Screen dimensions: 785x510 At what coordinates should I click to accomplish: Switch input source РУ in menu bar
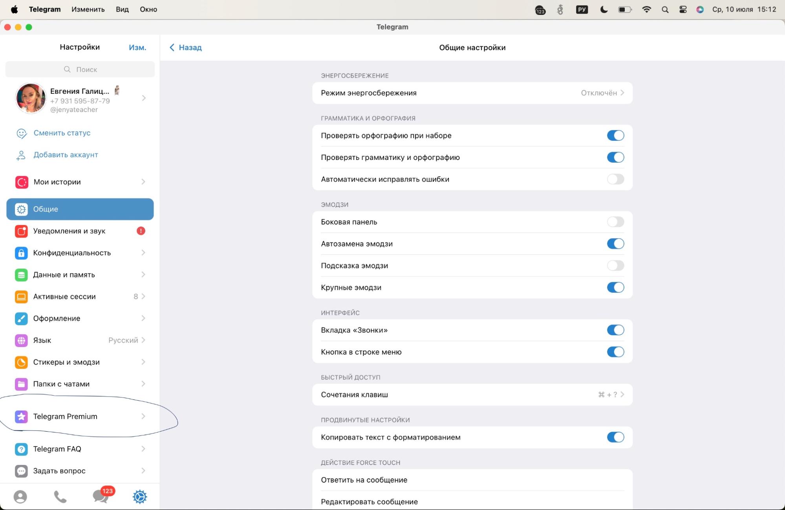(582, 9)
